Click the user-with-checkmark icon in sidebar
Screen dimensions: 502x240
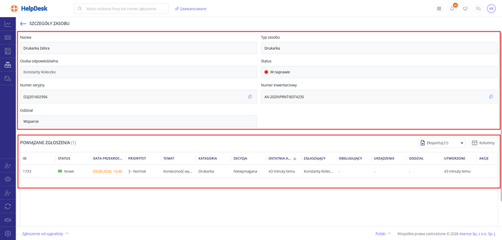tap(8, 193)
